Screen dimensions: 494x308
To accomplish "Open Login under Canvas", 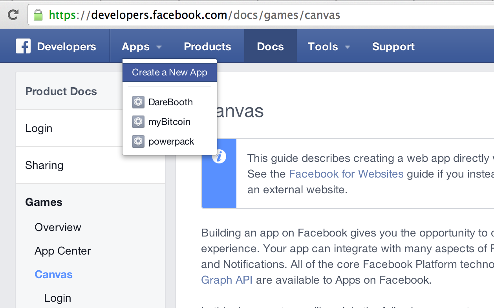I will click(57, 298).
